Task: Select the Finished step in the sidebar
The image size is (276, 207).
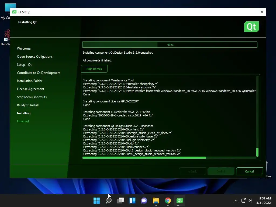Action: coord(23,121)
